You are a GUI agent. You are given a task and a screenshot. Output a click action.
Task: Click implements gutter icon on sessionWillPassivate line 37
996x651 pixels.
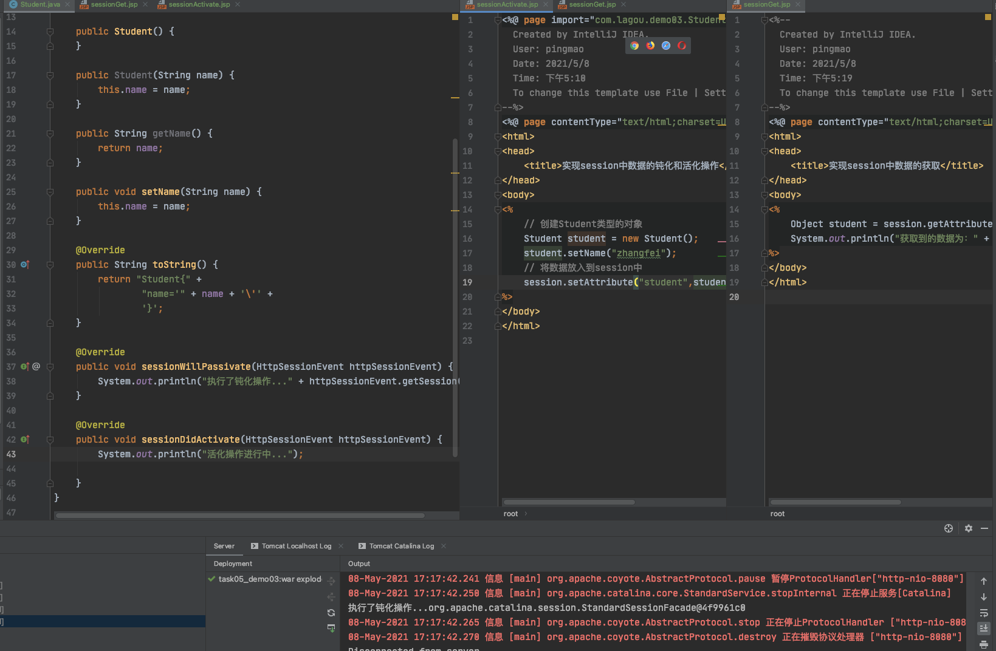[x=25, y=367]
